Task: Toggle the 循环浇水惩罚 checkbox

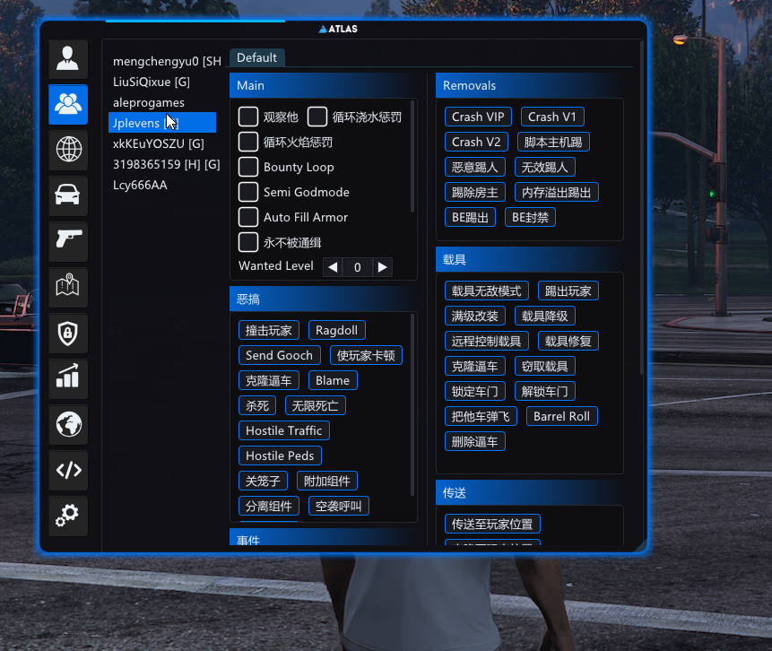Action: click(x=317, y=117)
